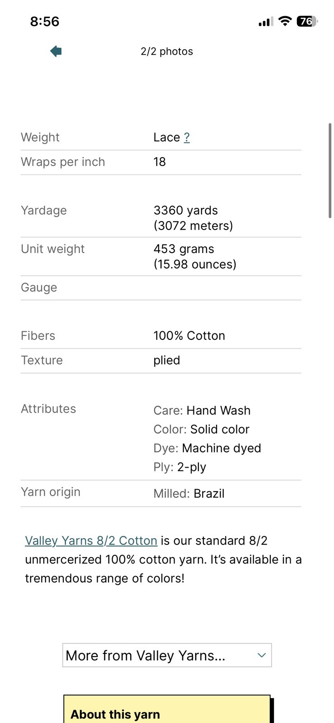Tap the Care: Hand Wash attribute

202,410
